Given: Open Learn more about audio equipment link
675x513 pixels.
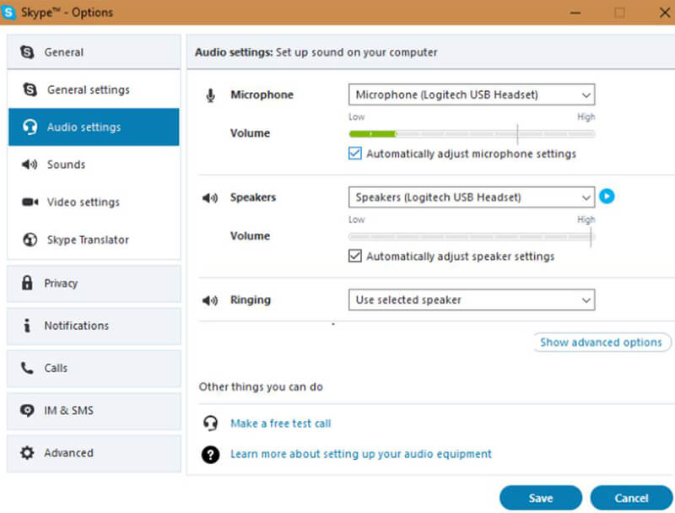Looking at the screenshot, I should click(361, 454).
